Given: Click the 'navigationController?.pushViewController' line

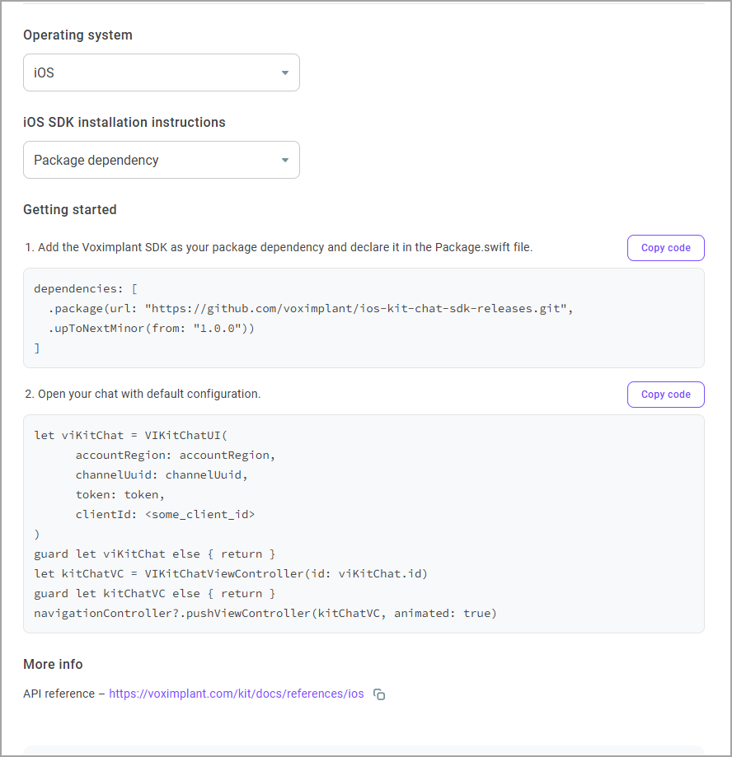Looking at the screenshot, I should (x=265, y=614).
